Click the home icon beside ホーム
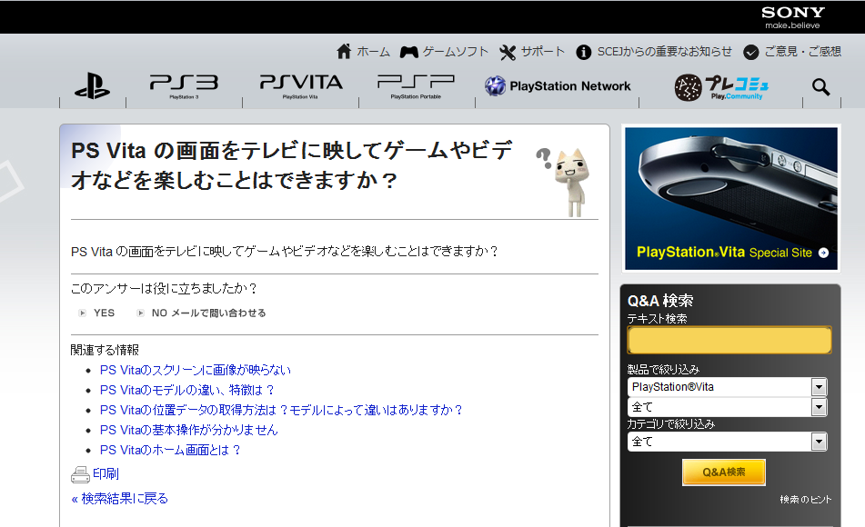 point(344,51)
